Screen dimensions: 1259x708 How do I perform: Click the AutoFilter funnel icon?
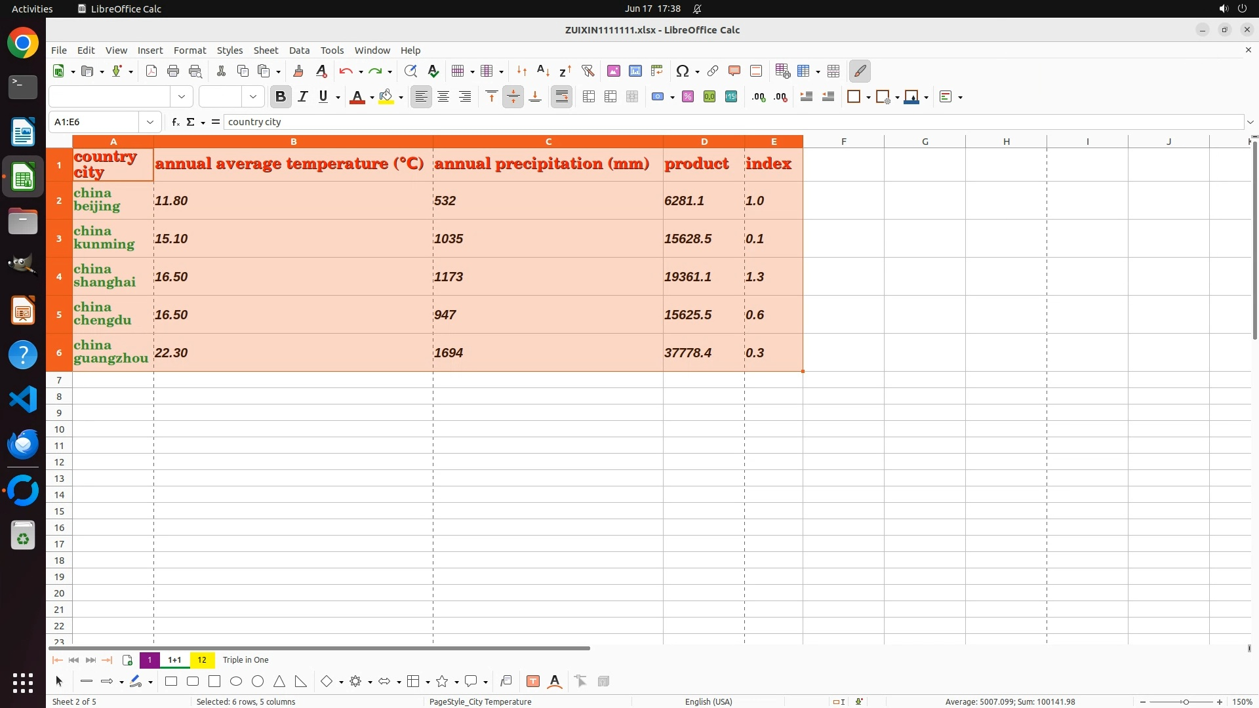coord(588,71)
